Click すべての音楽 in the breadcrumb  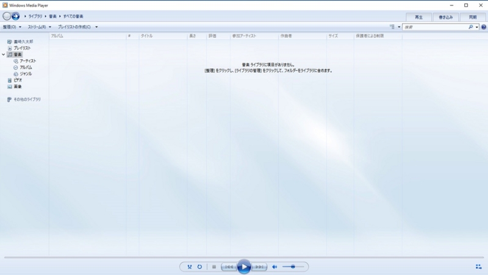[x=73, y=16]
